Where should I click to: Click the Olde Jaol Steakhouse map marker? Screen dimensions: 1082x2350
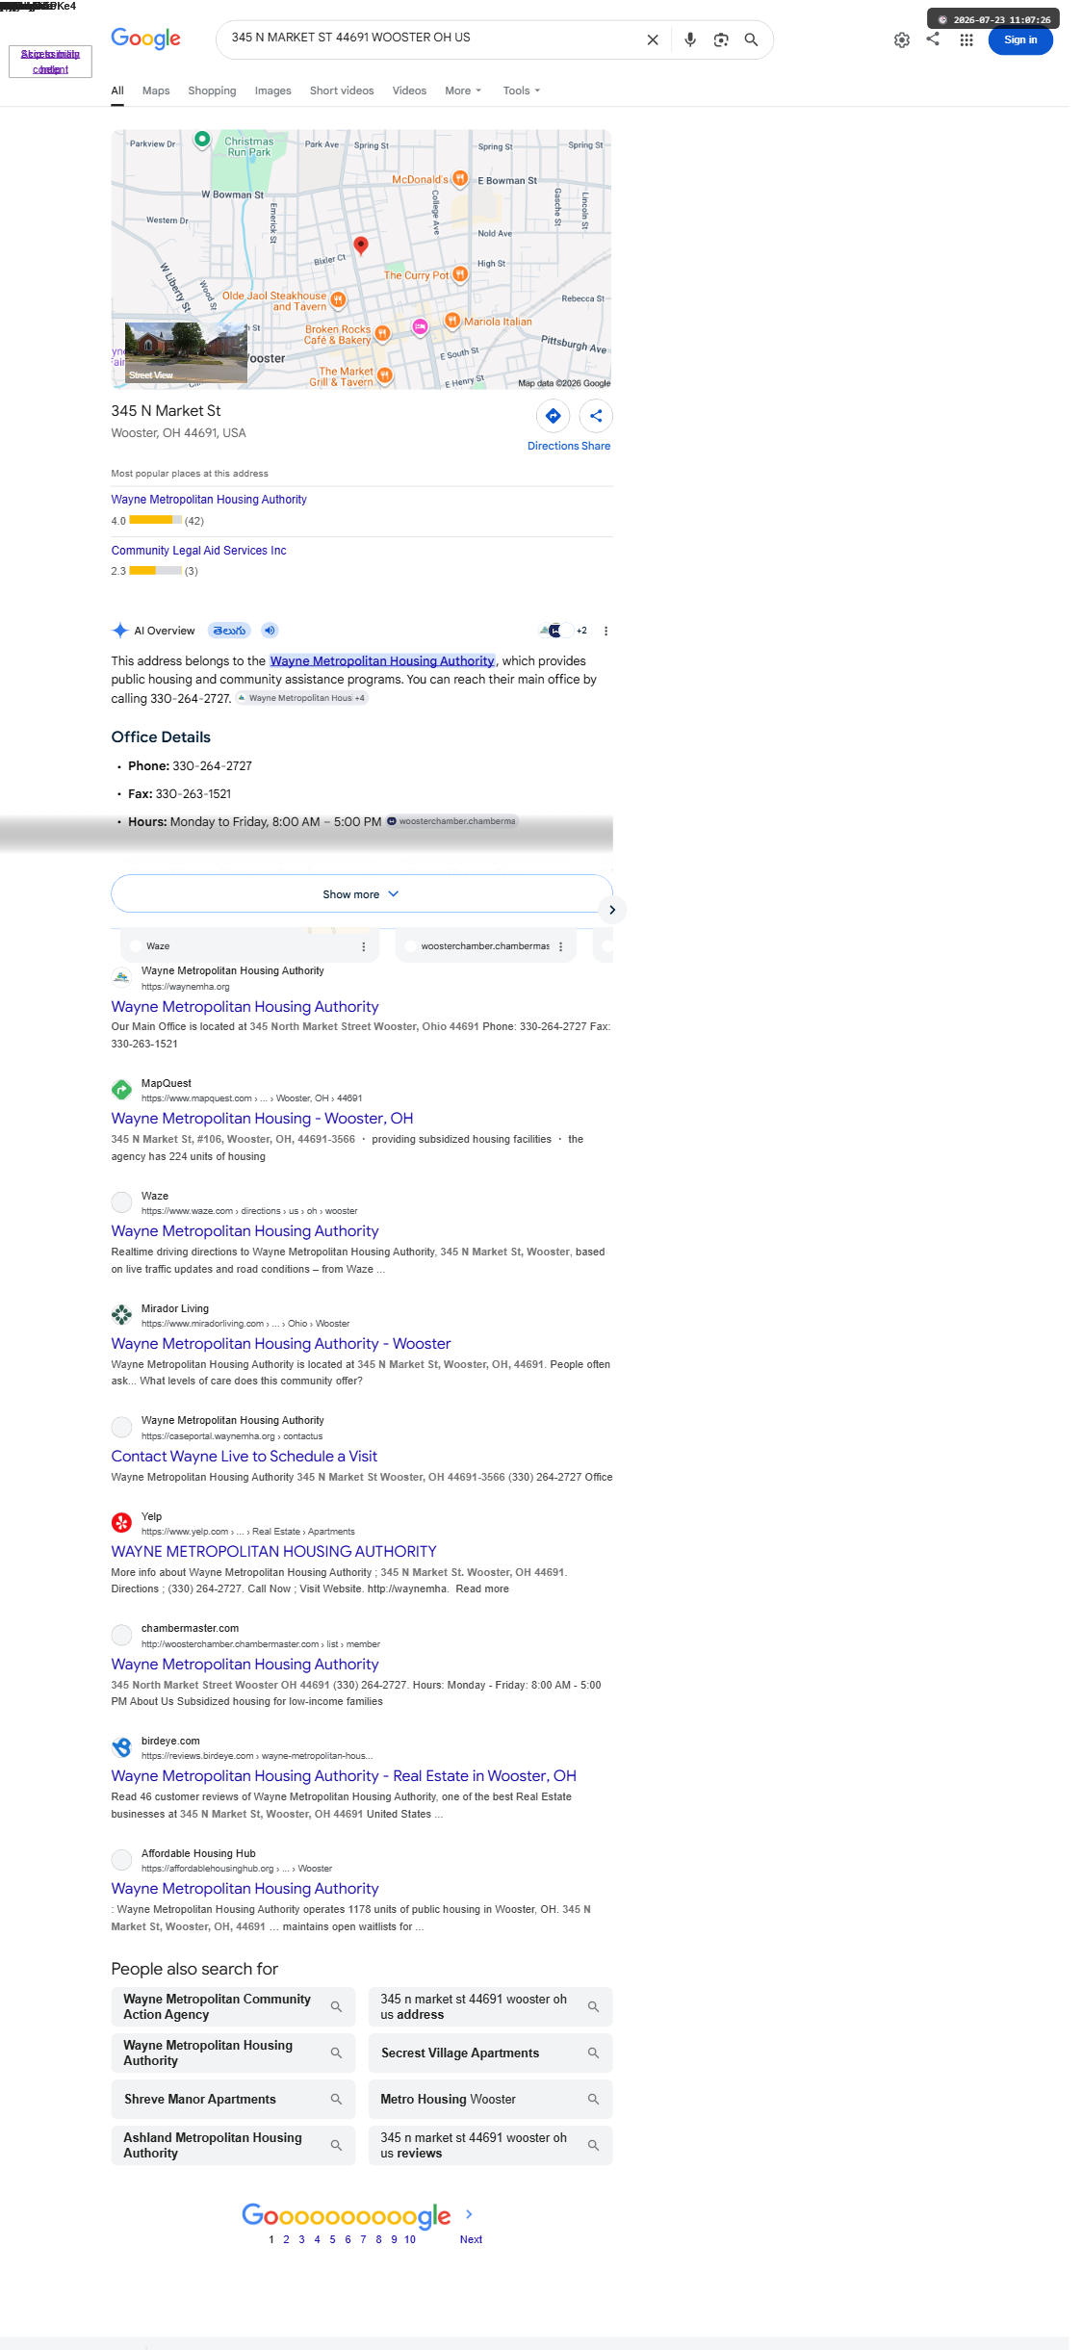click(338, 300)
